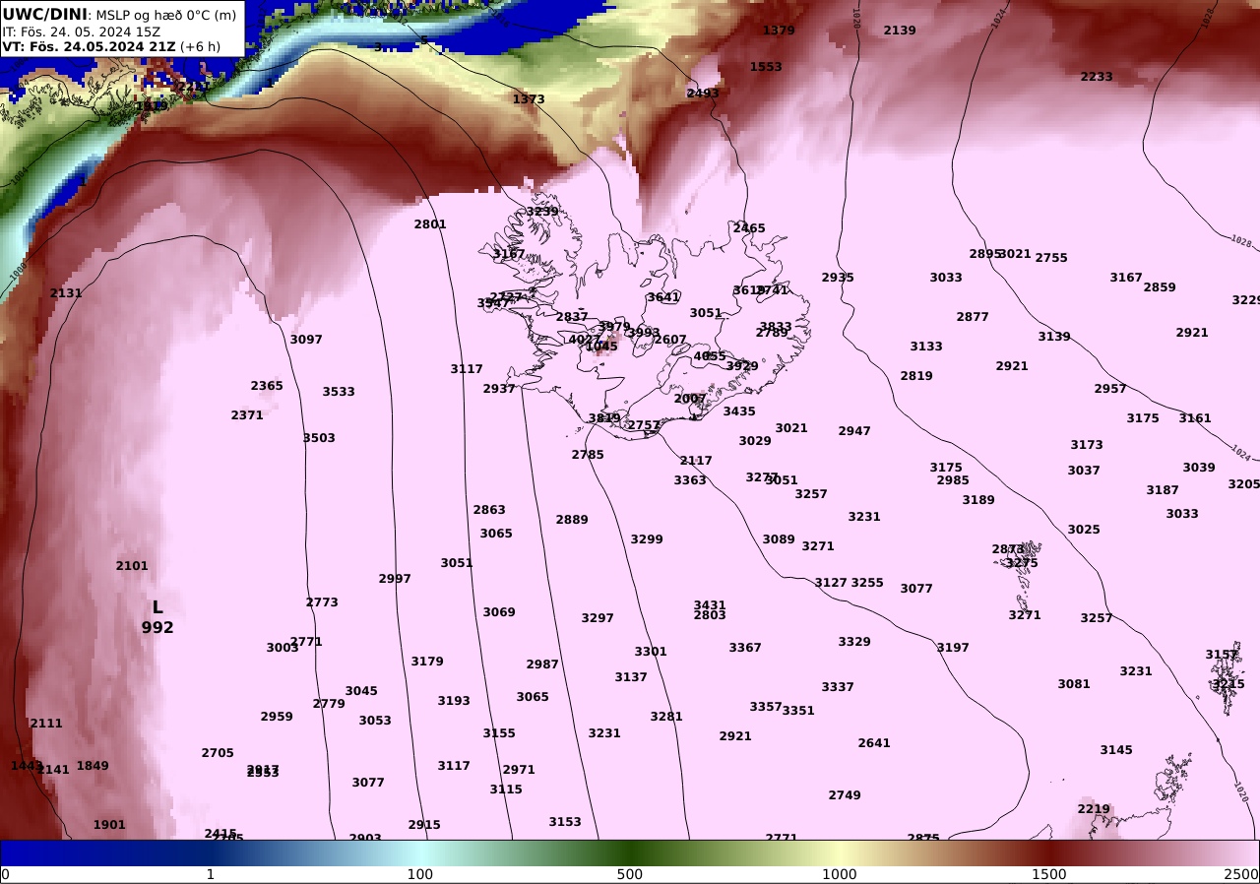The image size is (1260, 884).
Task: Click the height value 2705
Action: coord(218,753)
